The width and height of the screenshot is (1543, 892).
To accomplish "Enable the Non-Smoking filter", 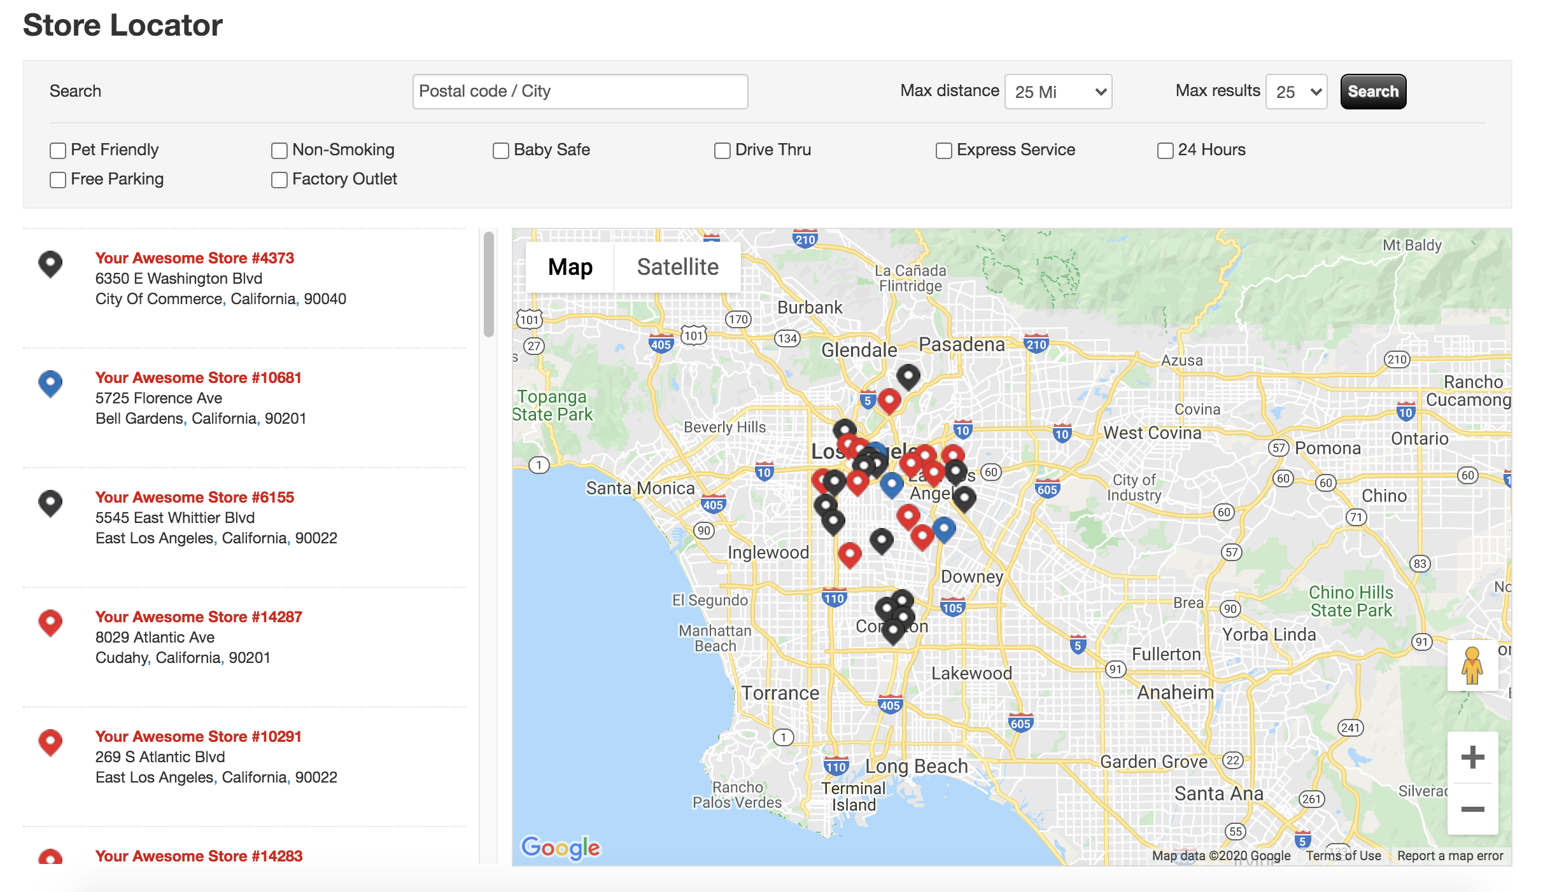I will [x=279, y=150].
